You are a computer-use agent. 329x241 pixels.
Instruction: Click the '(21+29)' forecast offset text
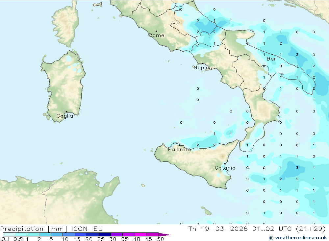[x=311, y=229]
